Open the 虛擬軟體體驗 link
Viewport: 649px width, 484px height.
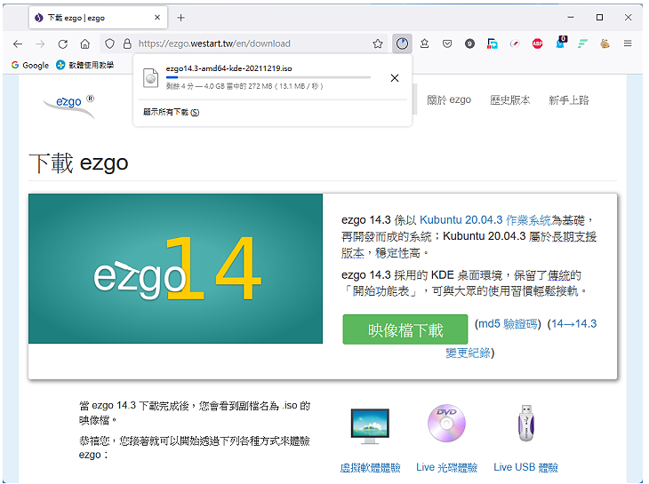pyautogui.click(x=370, y=467)
